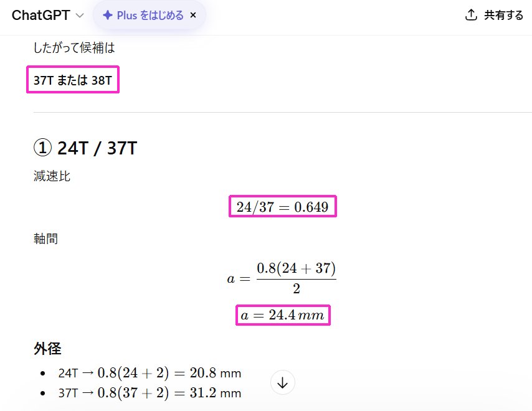Click the 24T outer diameter 20.8 mm line
Image resolution: width=532 pixels, height=411 pixels.
(150, 373)
